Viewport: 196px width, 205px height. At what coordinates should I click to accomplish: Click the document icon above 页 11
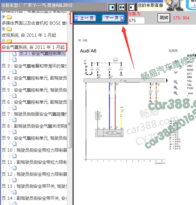tap(15, 156)
